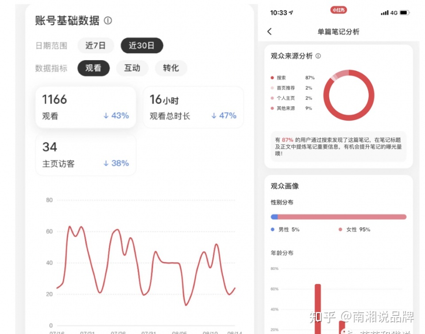Click the 1166 观看 stat card

85,107
